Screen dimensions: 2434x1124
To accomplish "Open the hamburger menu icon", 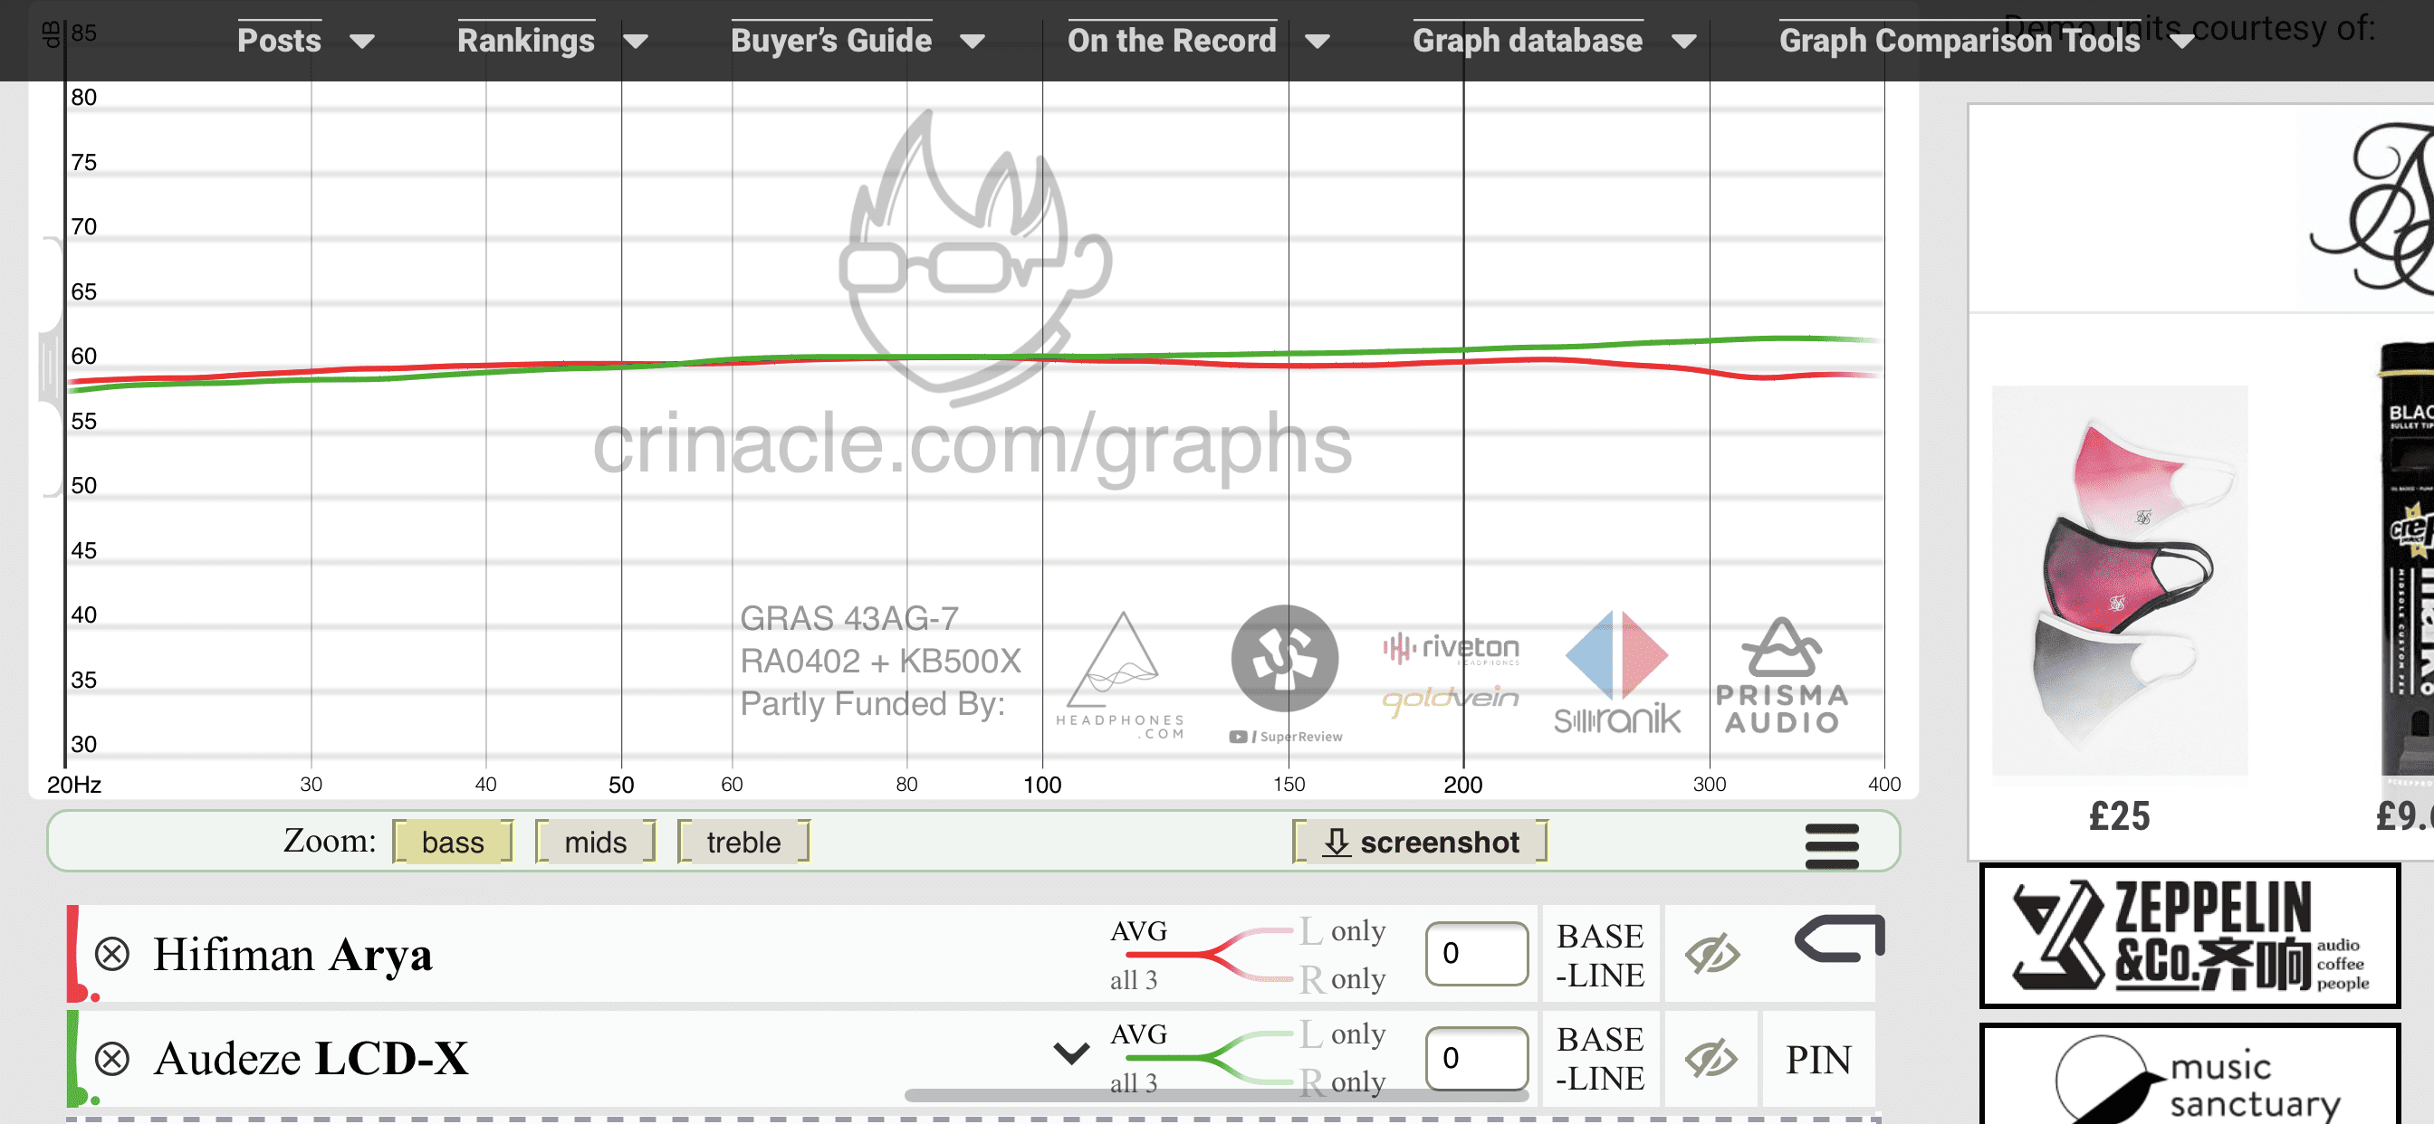I will click(x=1831, y=846).
